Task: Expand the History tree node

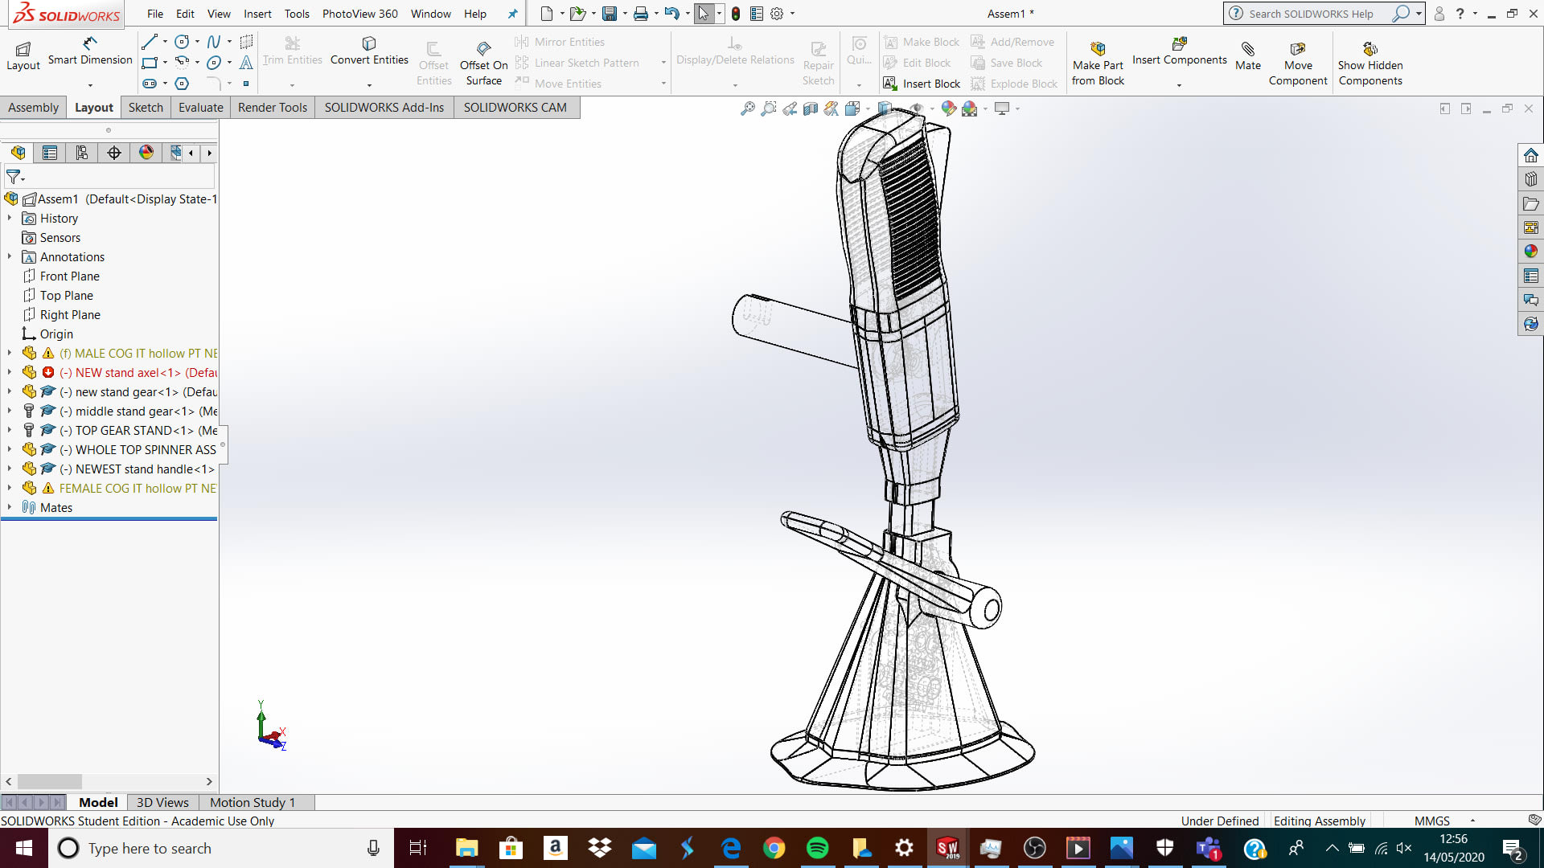Action: tap(10, 219)
